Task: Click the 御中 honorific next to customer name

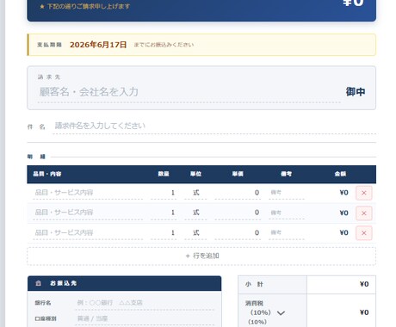Action: pos(356,92)
